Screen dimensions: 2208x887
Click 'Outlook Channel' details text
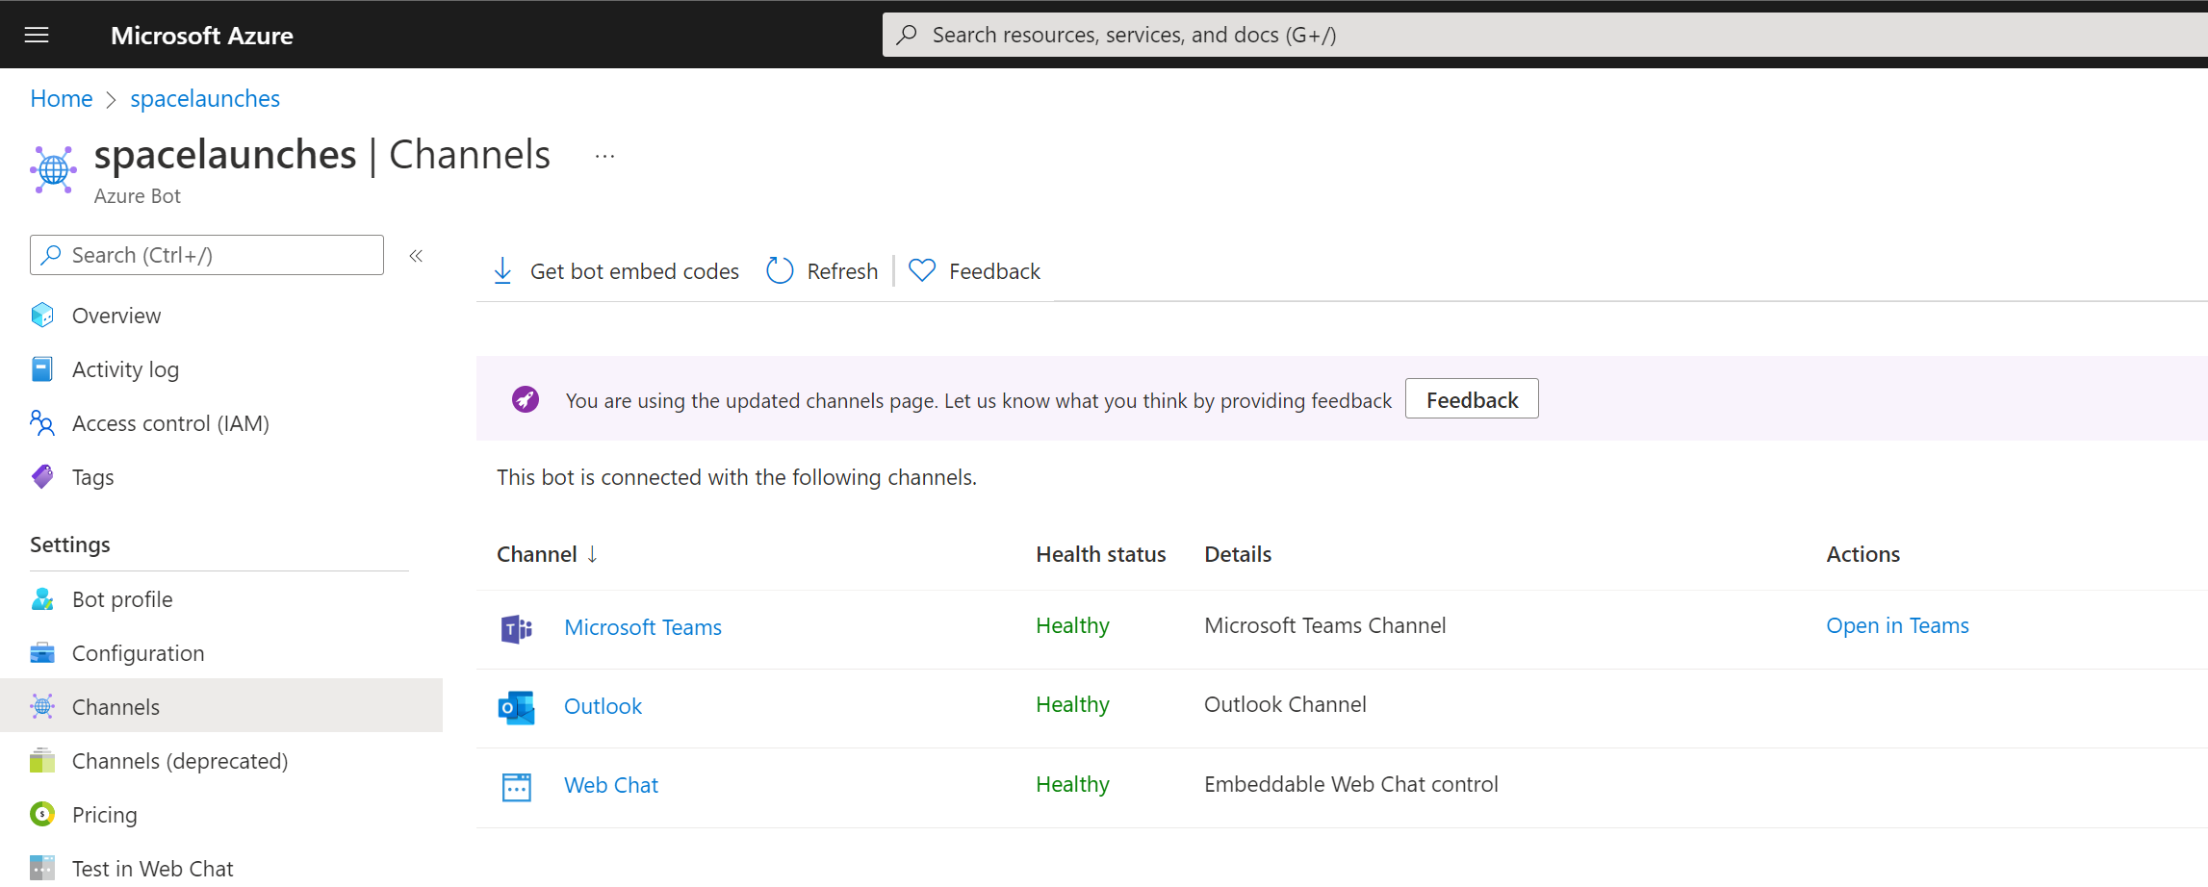point(1285,704)
